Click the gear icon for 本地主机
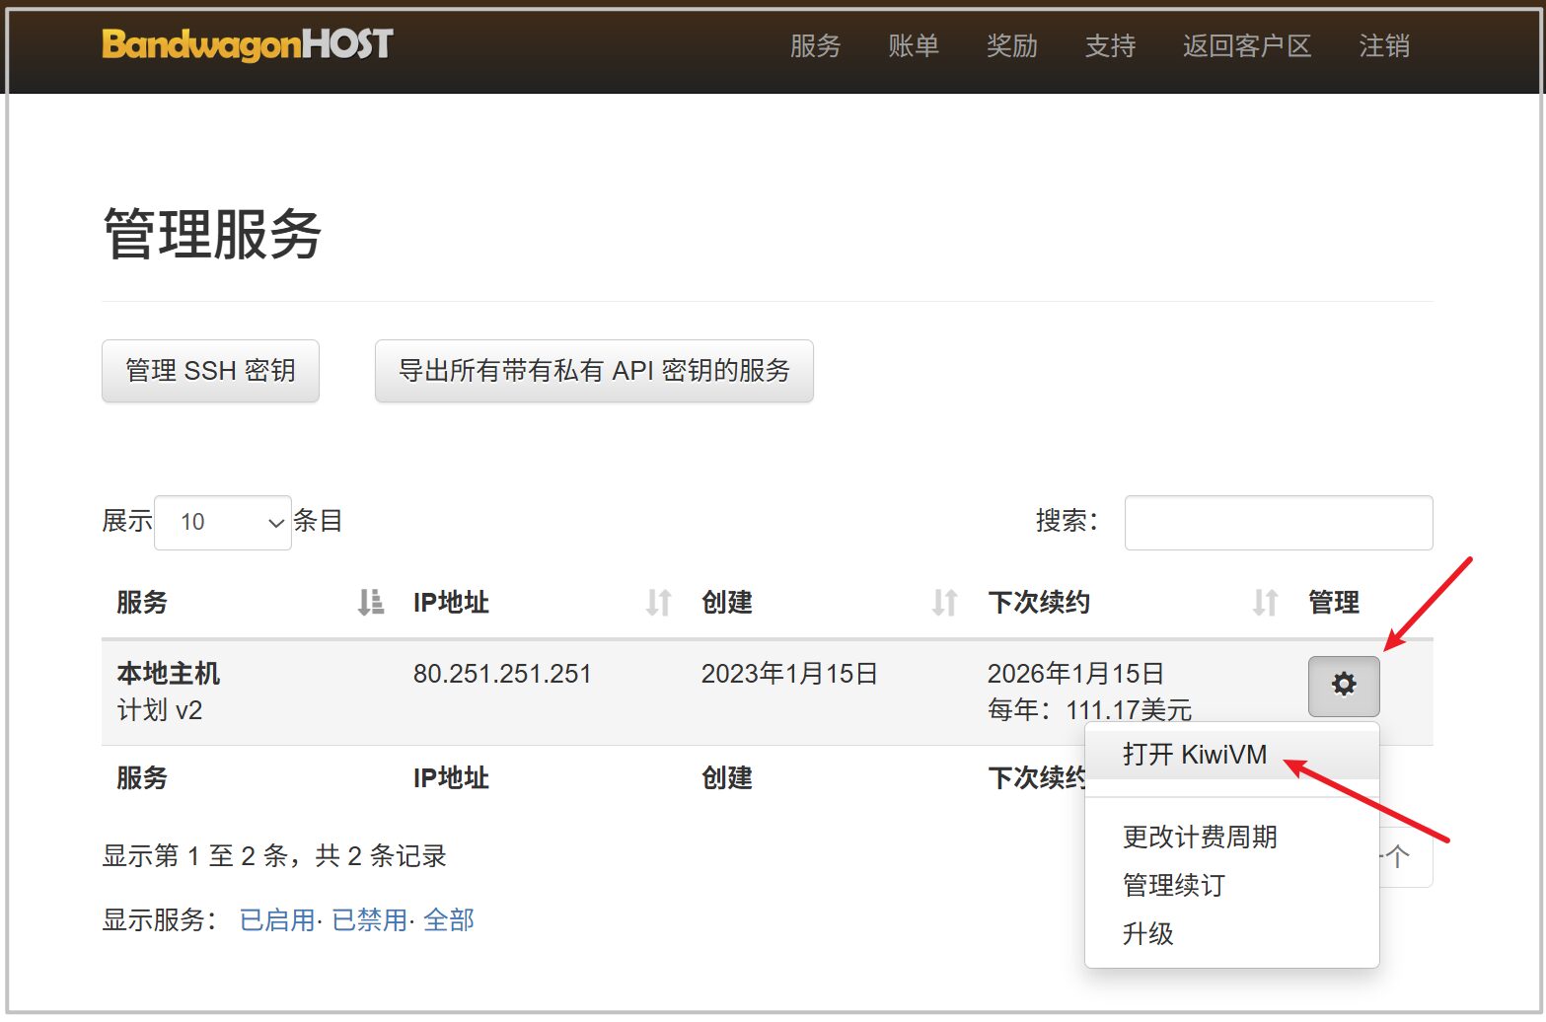The height and width of the screenshot is (1022, 1546). click(x=1343, y=686)
